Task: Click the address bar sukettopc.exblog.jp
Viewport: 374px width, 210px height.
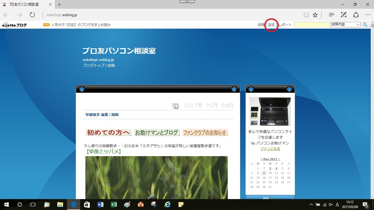Action: click(62, 15)
